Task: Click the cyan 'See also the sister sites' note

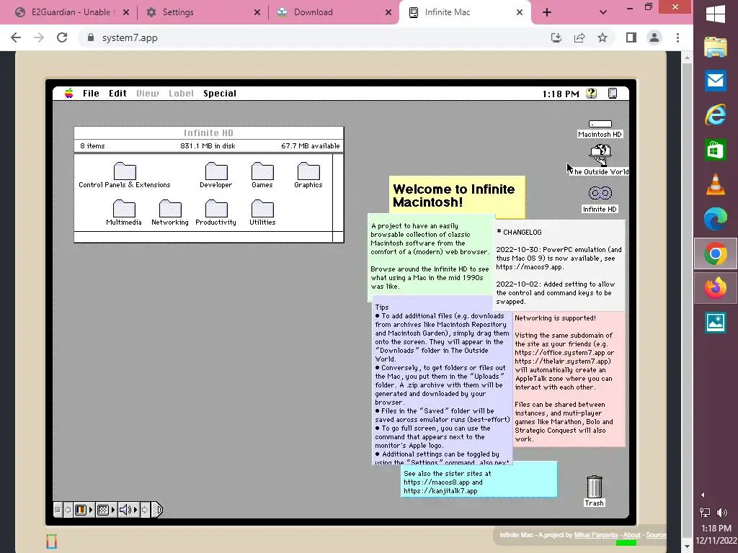Action: tap(479, 482)
